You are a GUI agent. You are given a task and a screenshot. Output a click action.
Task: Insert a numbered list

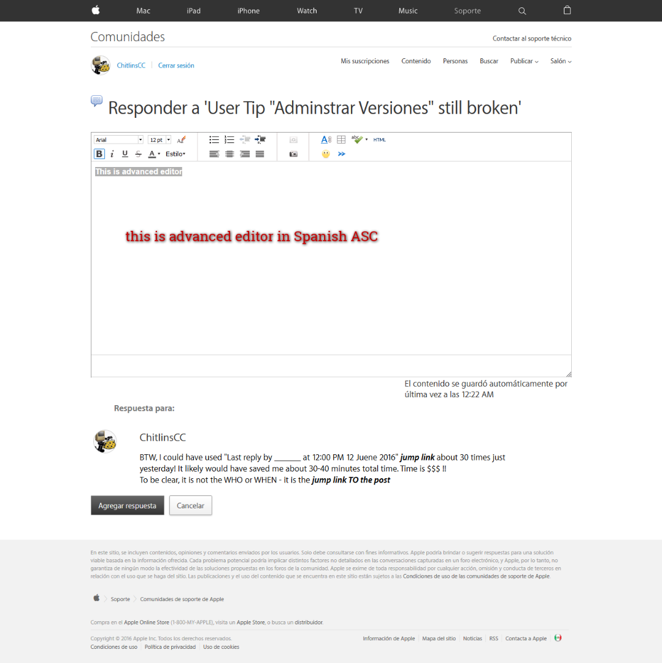pyautogui.click(x=229, y=139)
